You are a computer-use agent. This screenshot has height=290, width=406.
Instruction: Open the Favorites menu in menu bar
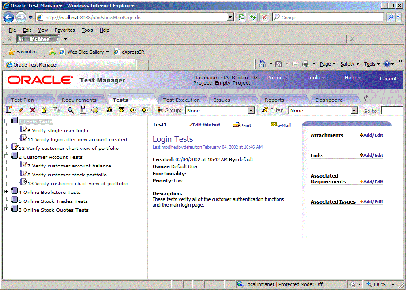[65, 30]
